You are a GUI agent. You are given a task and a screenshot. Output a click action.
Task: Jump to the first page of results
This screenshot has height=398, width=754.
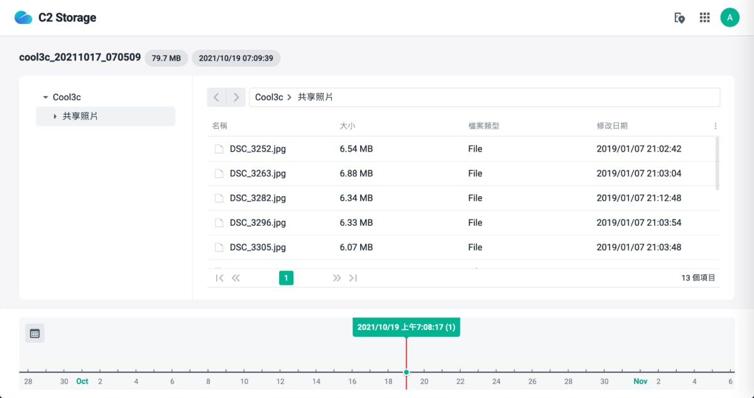coord(219,278)
